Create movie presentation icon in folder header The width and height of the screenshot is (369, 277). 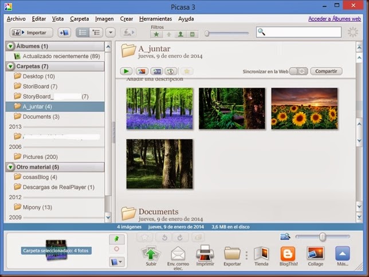click(x=157, y=71)
